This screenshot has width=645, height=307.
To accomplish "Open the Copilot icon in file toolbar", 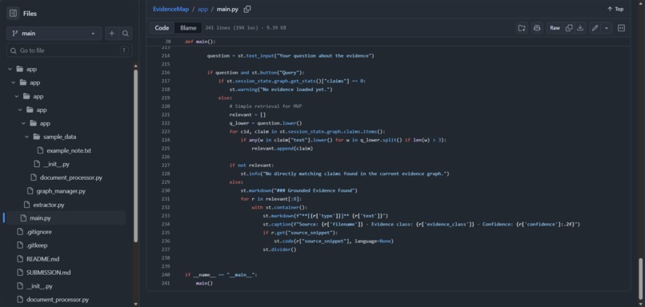I will tap(537, 28).
